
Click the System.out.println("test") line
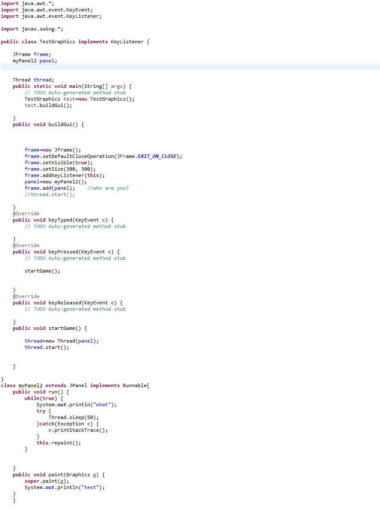(x=65, y=487)
